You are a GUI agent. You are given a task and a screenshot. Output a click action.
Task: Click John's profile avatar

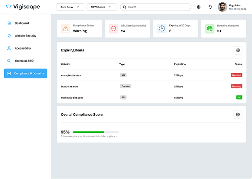223,7
